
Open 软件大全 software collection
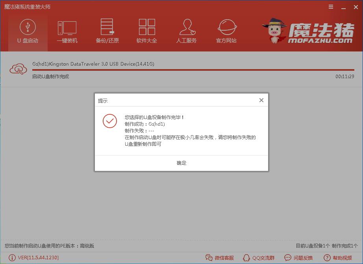pyautogui.click(x=146, y=31)
